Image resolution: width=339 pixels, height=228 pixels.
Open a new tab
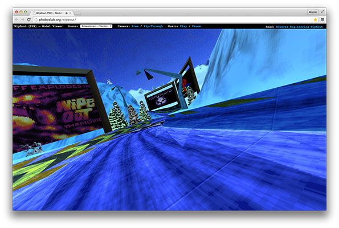(77, 13)
